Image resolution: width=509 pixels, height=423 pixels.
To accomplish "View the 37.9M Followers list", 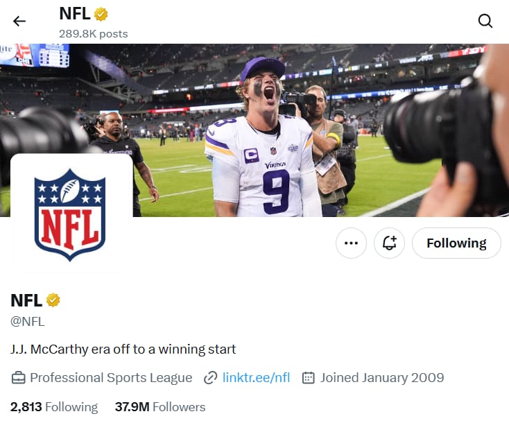I will pyautogui.click(x=160, y=407).
